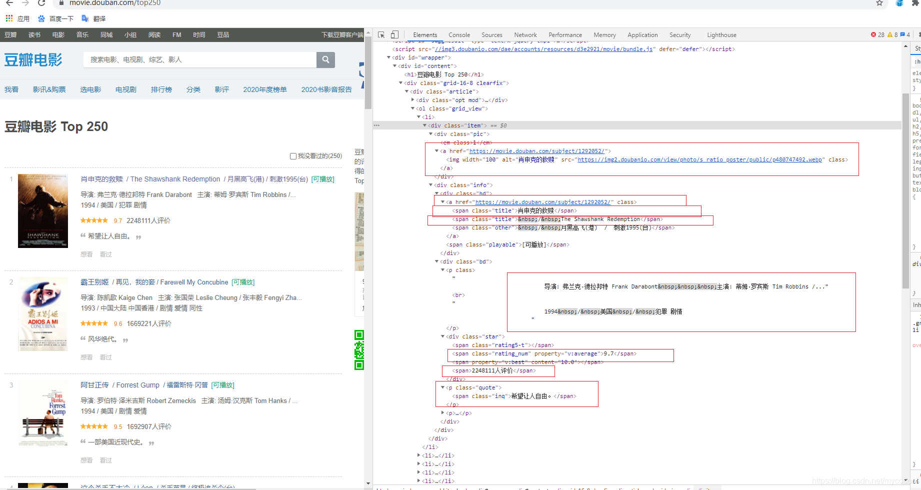Click the magnifier search button on Douban

tap(325, 59)
